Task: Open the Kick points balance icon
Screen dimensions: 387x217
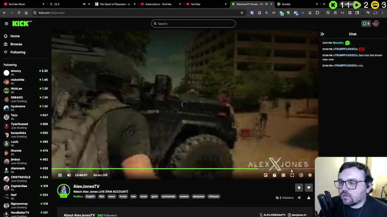Action: [x=366, y=24]
